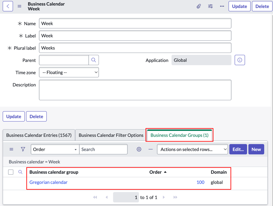Click the page number input box

pos(126,197)
